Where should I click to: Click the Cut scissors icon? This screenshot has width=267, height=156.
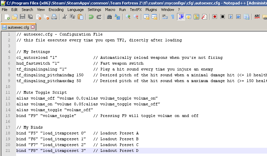65,17
